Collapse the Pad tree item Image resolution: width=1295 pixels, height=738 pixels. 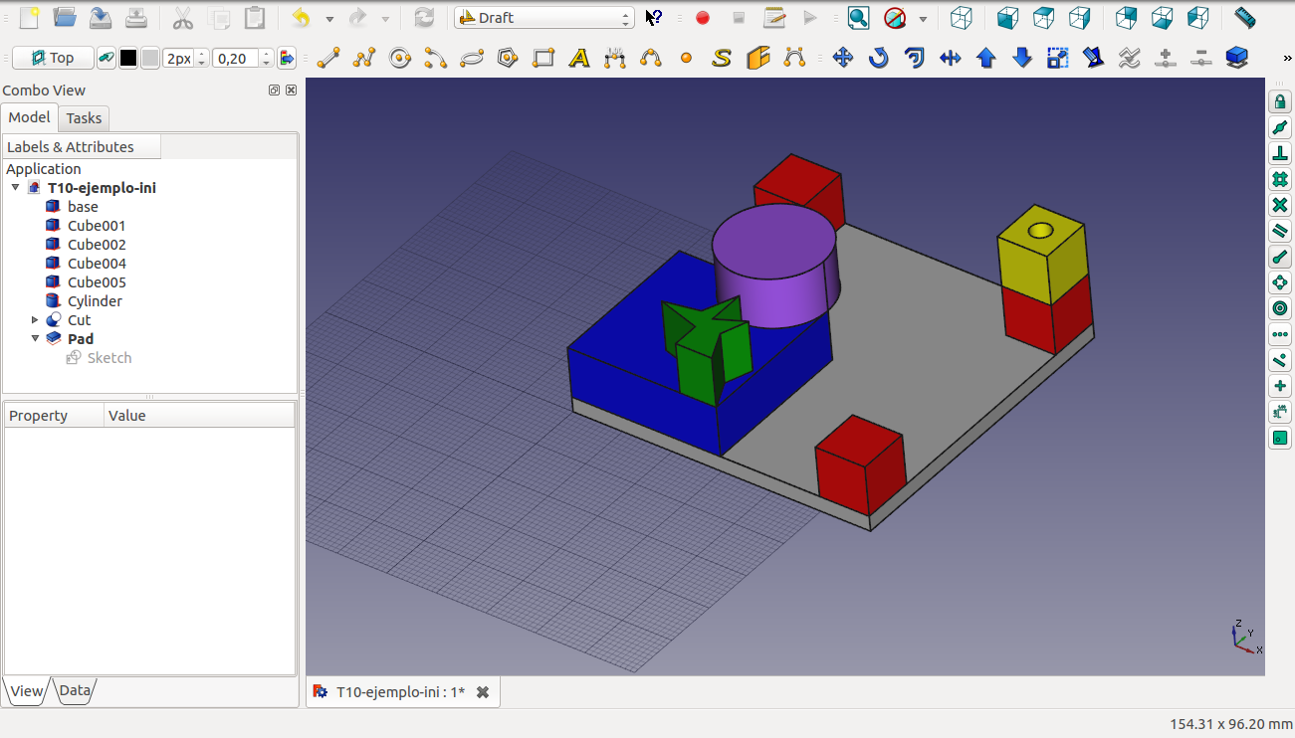pyautogui.click(x=36, y=339)
